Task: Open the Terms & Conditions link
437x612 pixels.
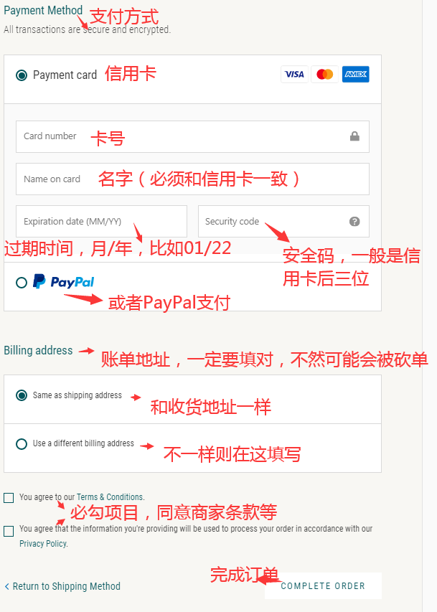Action: point(110,497)
